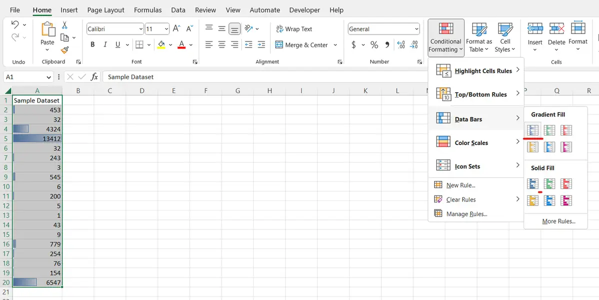Choose the red Solid Fill data bar
Image resolution: width=599 pixels, height=300 pixels.
pyautogui.click(x=566, y=183)
